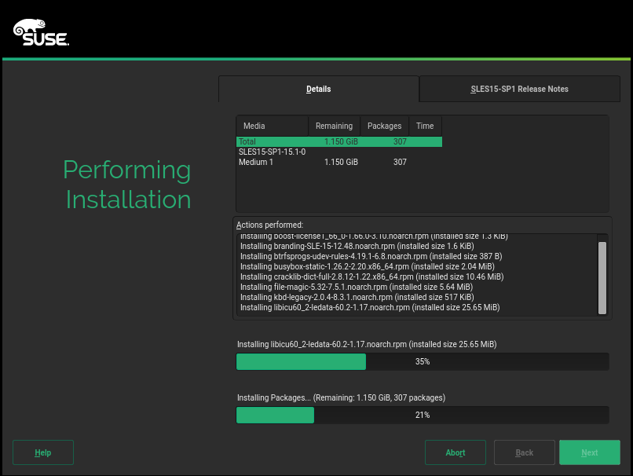Screen dimensions: 633x476
Task: Click the busybox-static log line
Action: pyautogui.click(x=368, y=266)
